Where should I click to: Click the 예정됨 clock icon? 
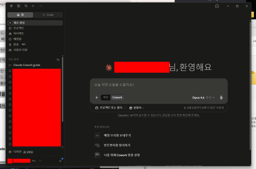(x=10, y=39)
